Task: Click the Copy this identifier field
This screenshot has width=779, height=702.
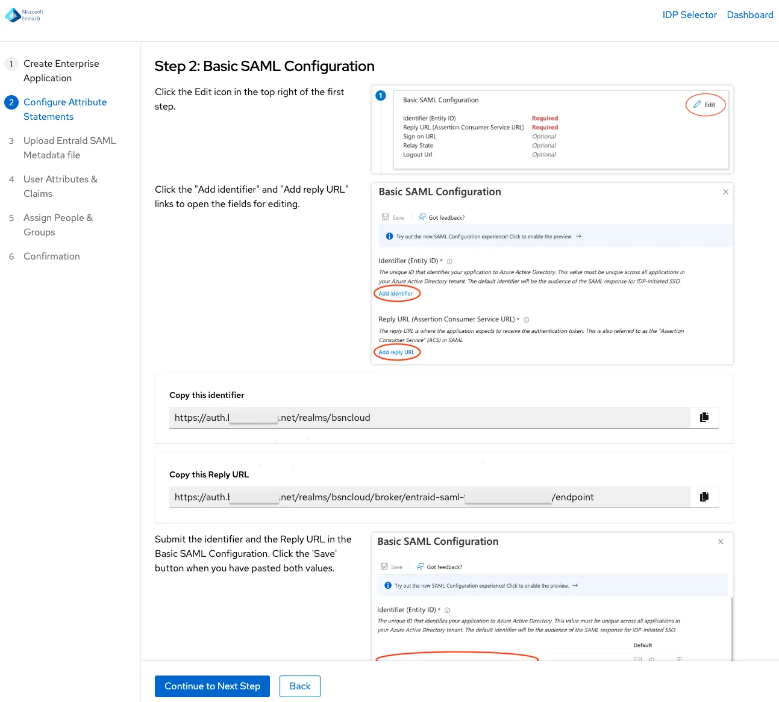Action: point(430,418)
